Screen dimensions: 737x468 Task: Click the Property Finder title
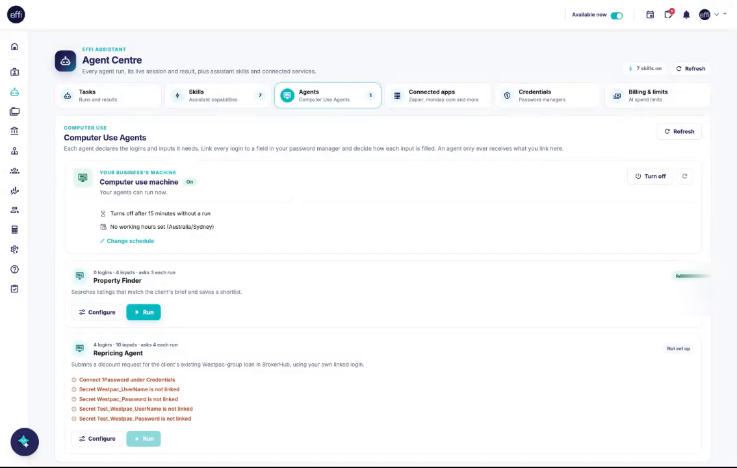point(117,281)
